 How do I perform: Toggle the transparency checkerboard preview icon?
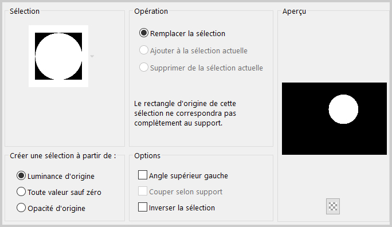[333, 206]
